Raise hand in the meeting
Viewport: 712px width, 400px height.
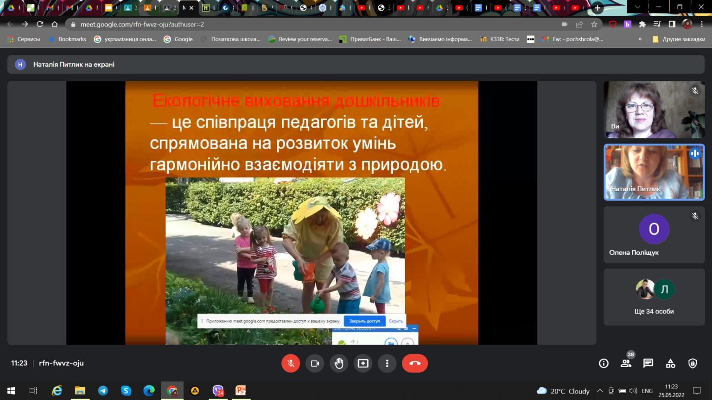pos(339,363)
